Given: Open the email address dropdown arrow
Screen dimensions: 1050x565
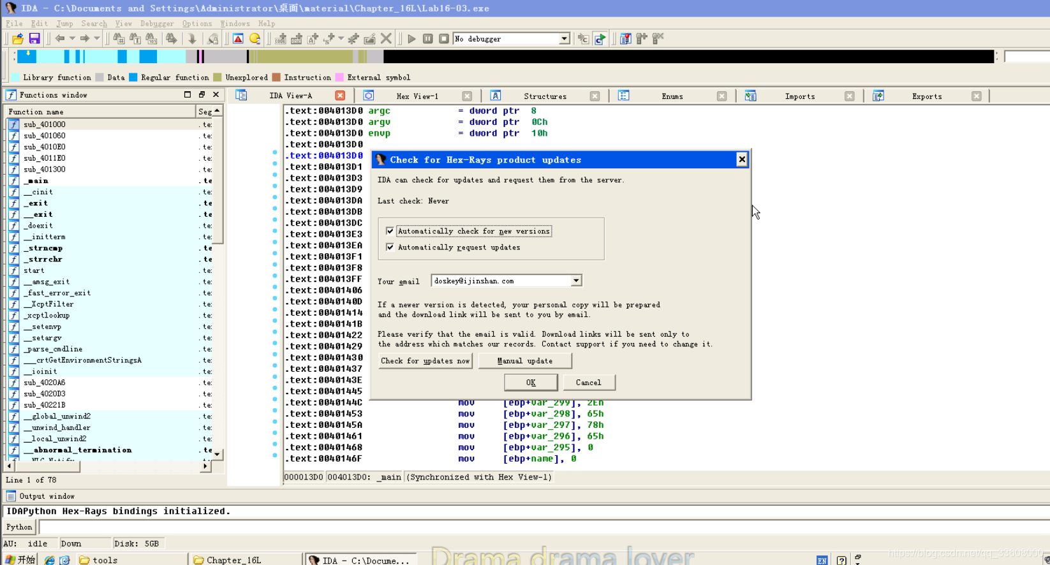Looking at the screenshot, I should (575, 281).
